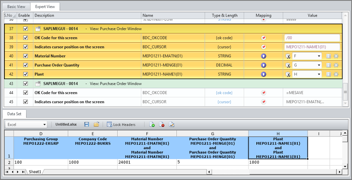Click the Value column header

click(312, 15)
